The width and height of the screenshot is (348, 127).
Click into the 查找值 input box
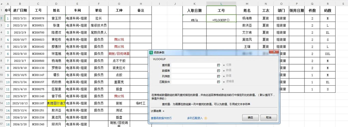pyautogui.click(x=193, y=65)
